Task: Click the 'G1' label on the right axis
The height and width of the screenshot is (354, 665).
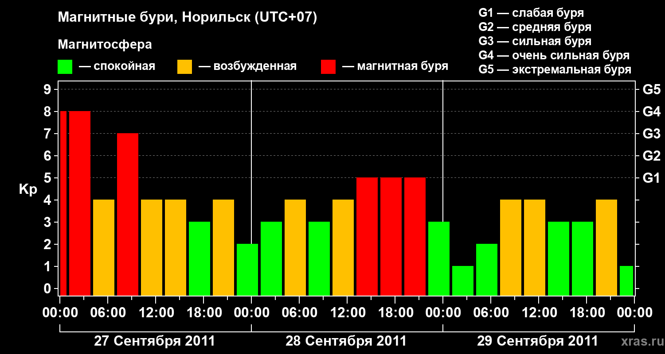Action: (651, 178)
